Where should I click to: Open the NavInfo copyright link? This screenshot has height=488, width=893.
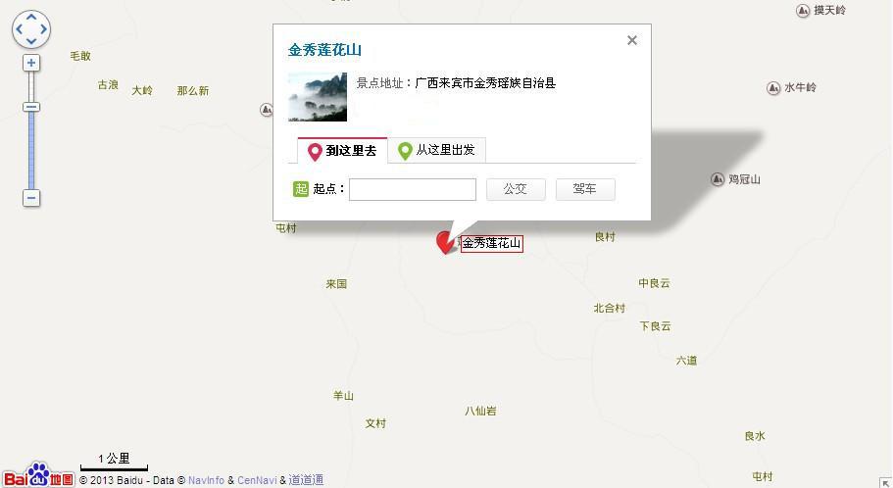(206, 480)
